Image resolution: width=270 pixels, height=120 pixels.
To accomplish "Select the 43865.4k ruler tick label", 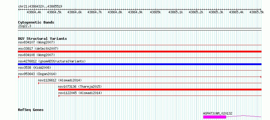I will [237, 12].
